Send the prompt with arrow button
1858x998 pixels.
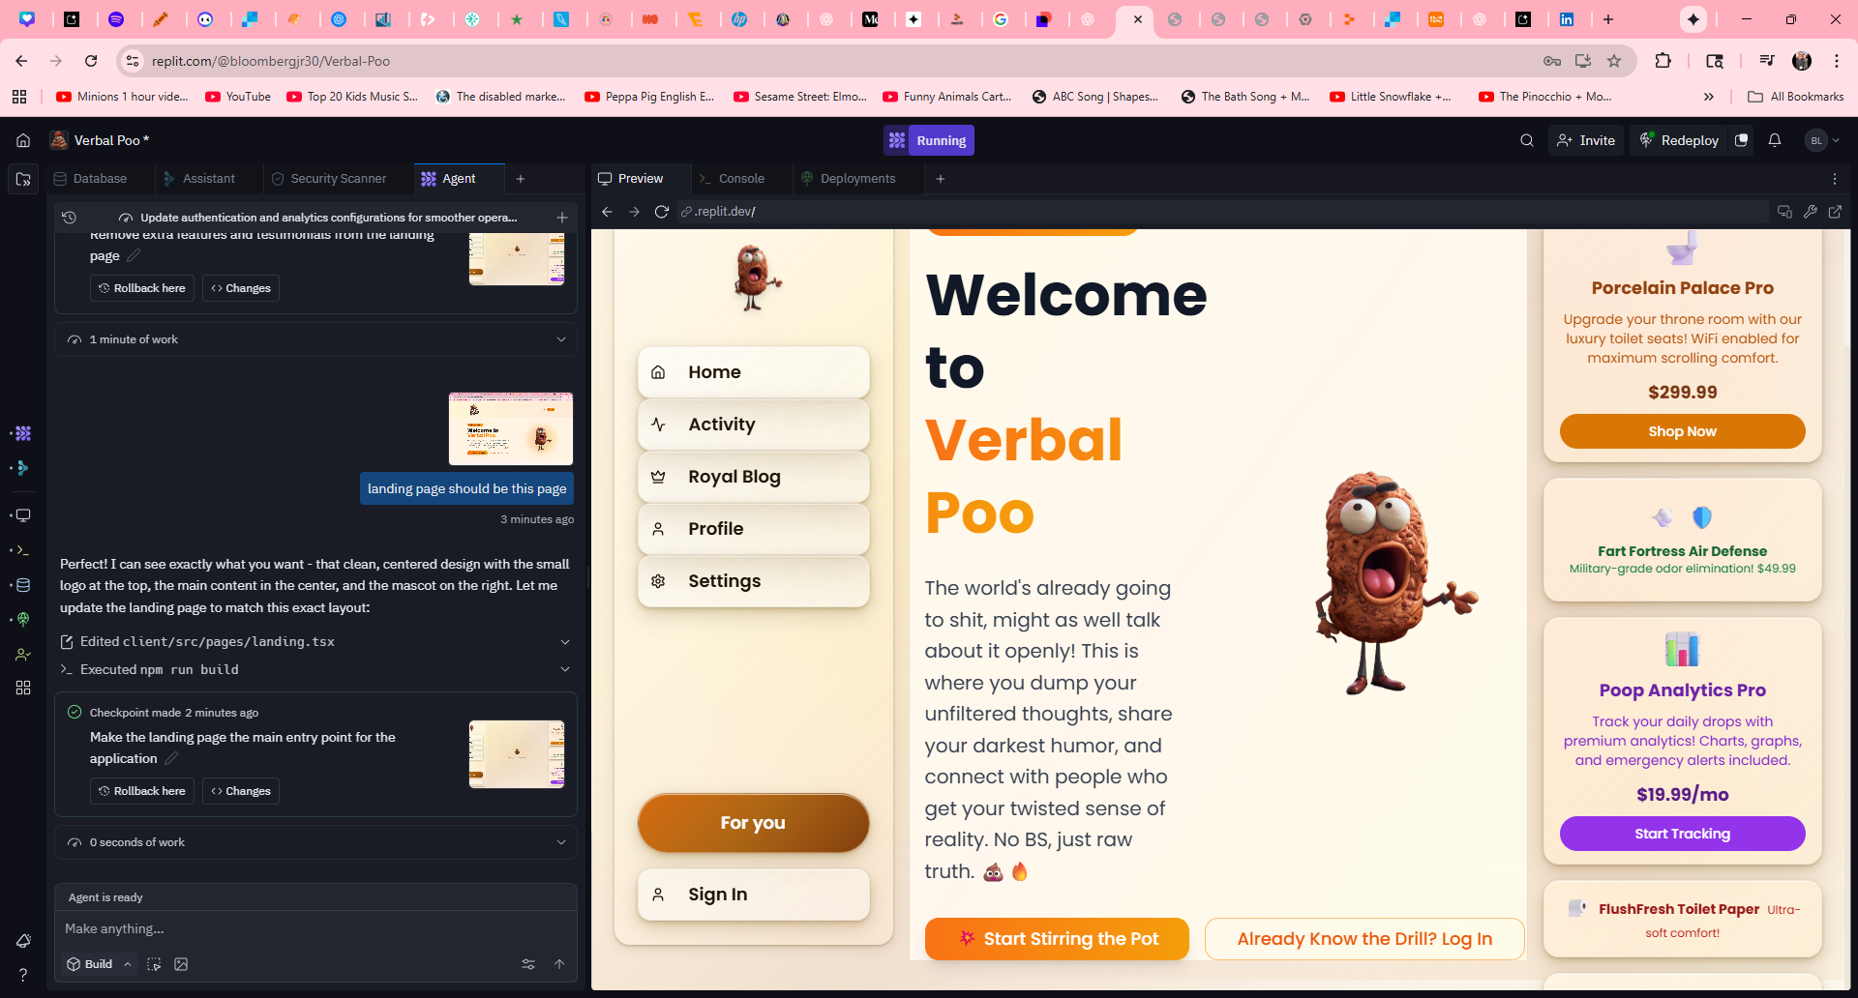[559, 964]
